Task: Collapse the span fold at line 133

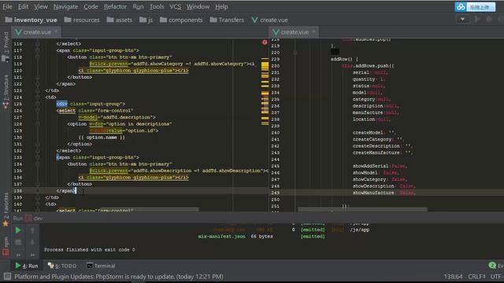Action: (38, 157)
